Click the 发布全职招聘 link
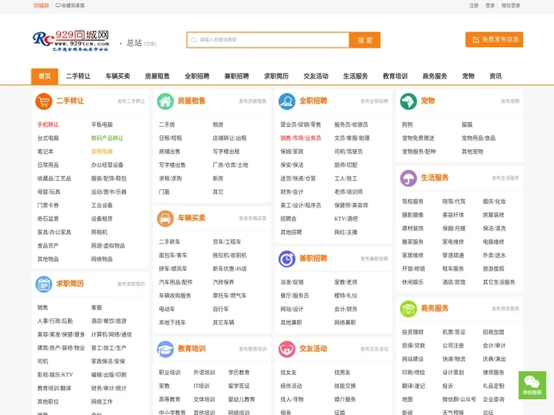Screen dimensions: 554x415 pyautogui.click(x=374, y=101)
